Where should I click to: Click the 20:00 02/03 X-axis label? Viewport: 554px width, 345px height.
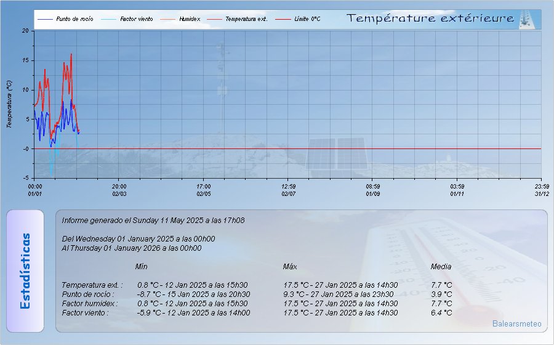(119, 190)
